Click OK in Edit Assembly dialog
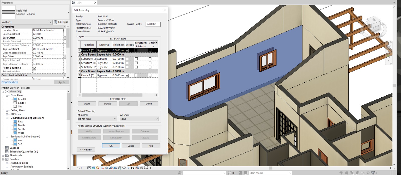The height and width of the screenshot is (175, 401). pyautogui.click(x=111, y=146)
